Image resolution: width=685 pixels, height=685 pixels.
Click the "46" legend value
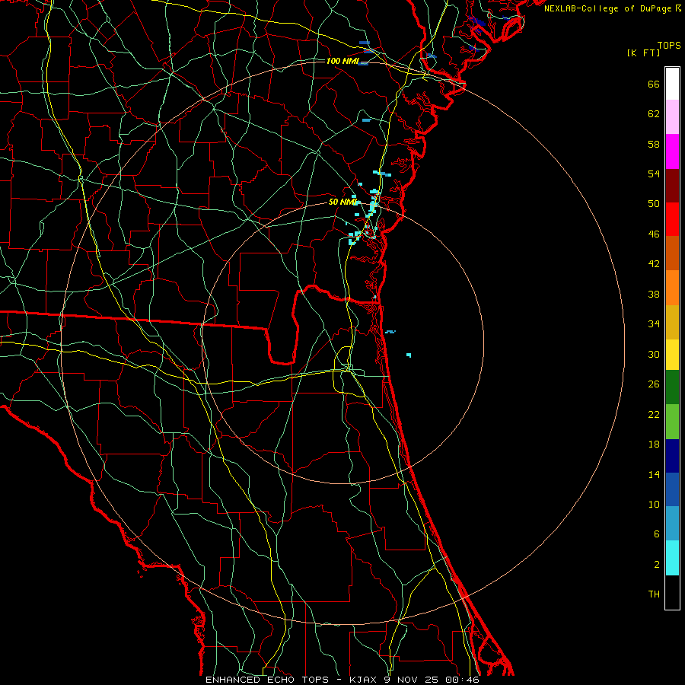654,234
